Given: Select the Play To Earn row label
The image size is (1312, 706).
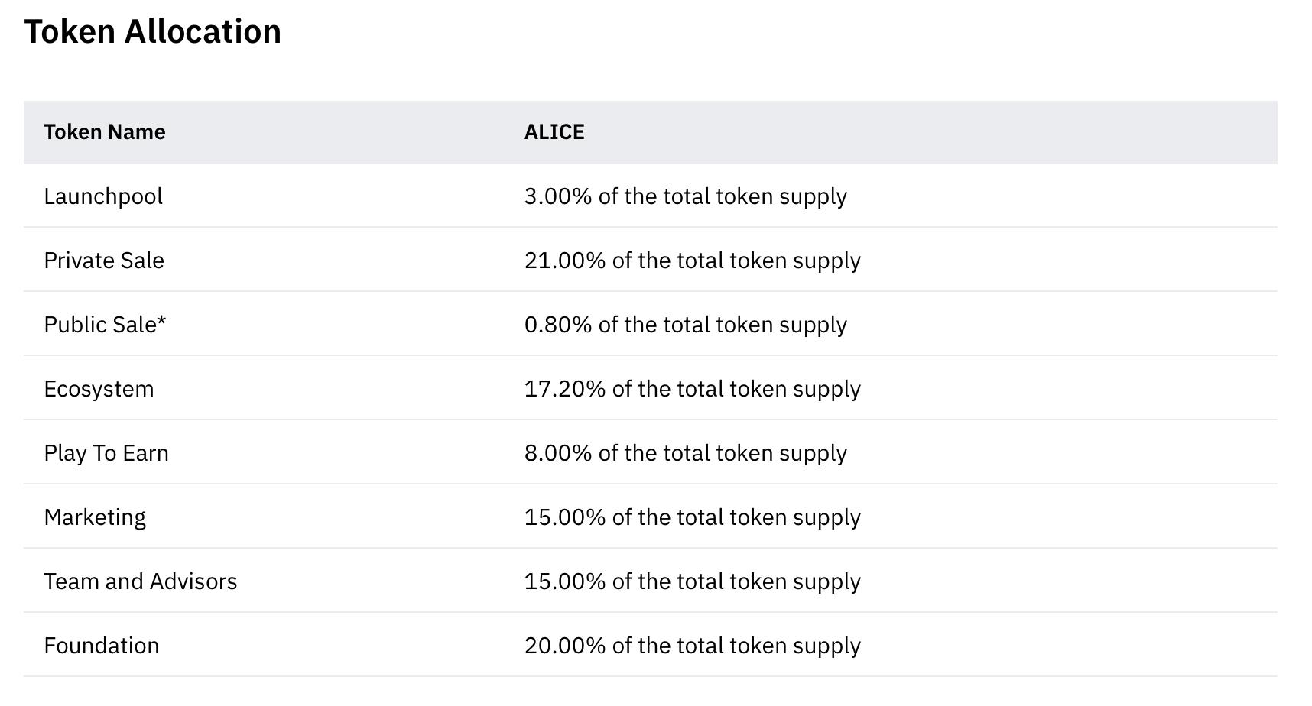Looking at the screenshot, I should pos(106,453).
